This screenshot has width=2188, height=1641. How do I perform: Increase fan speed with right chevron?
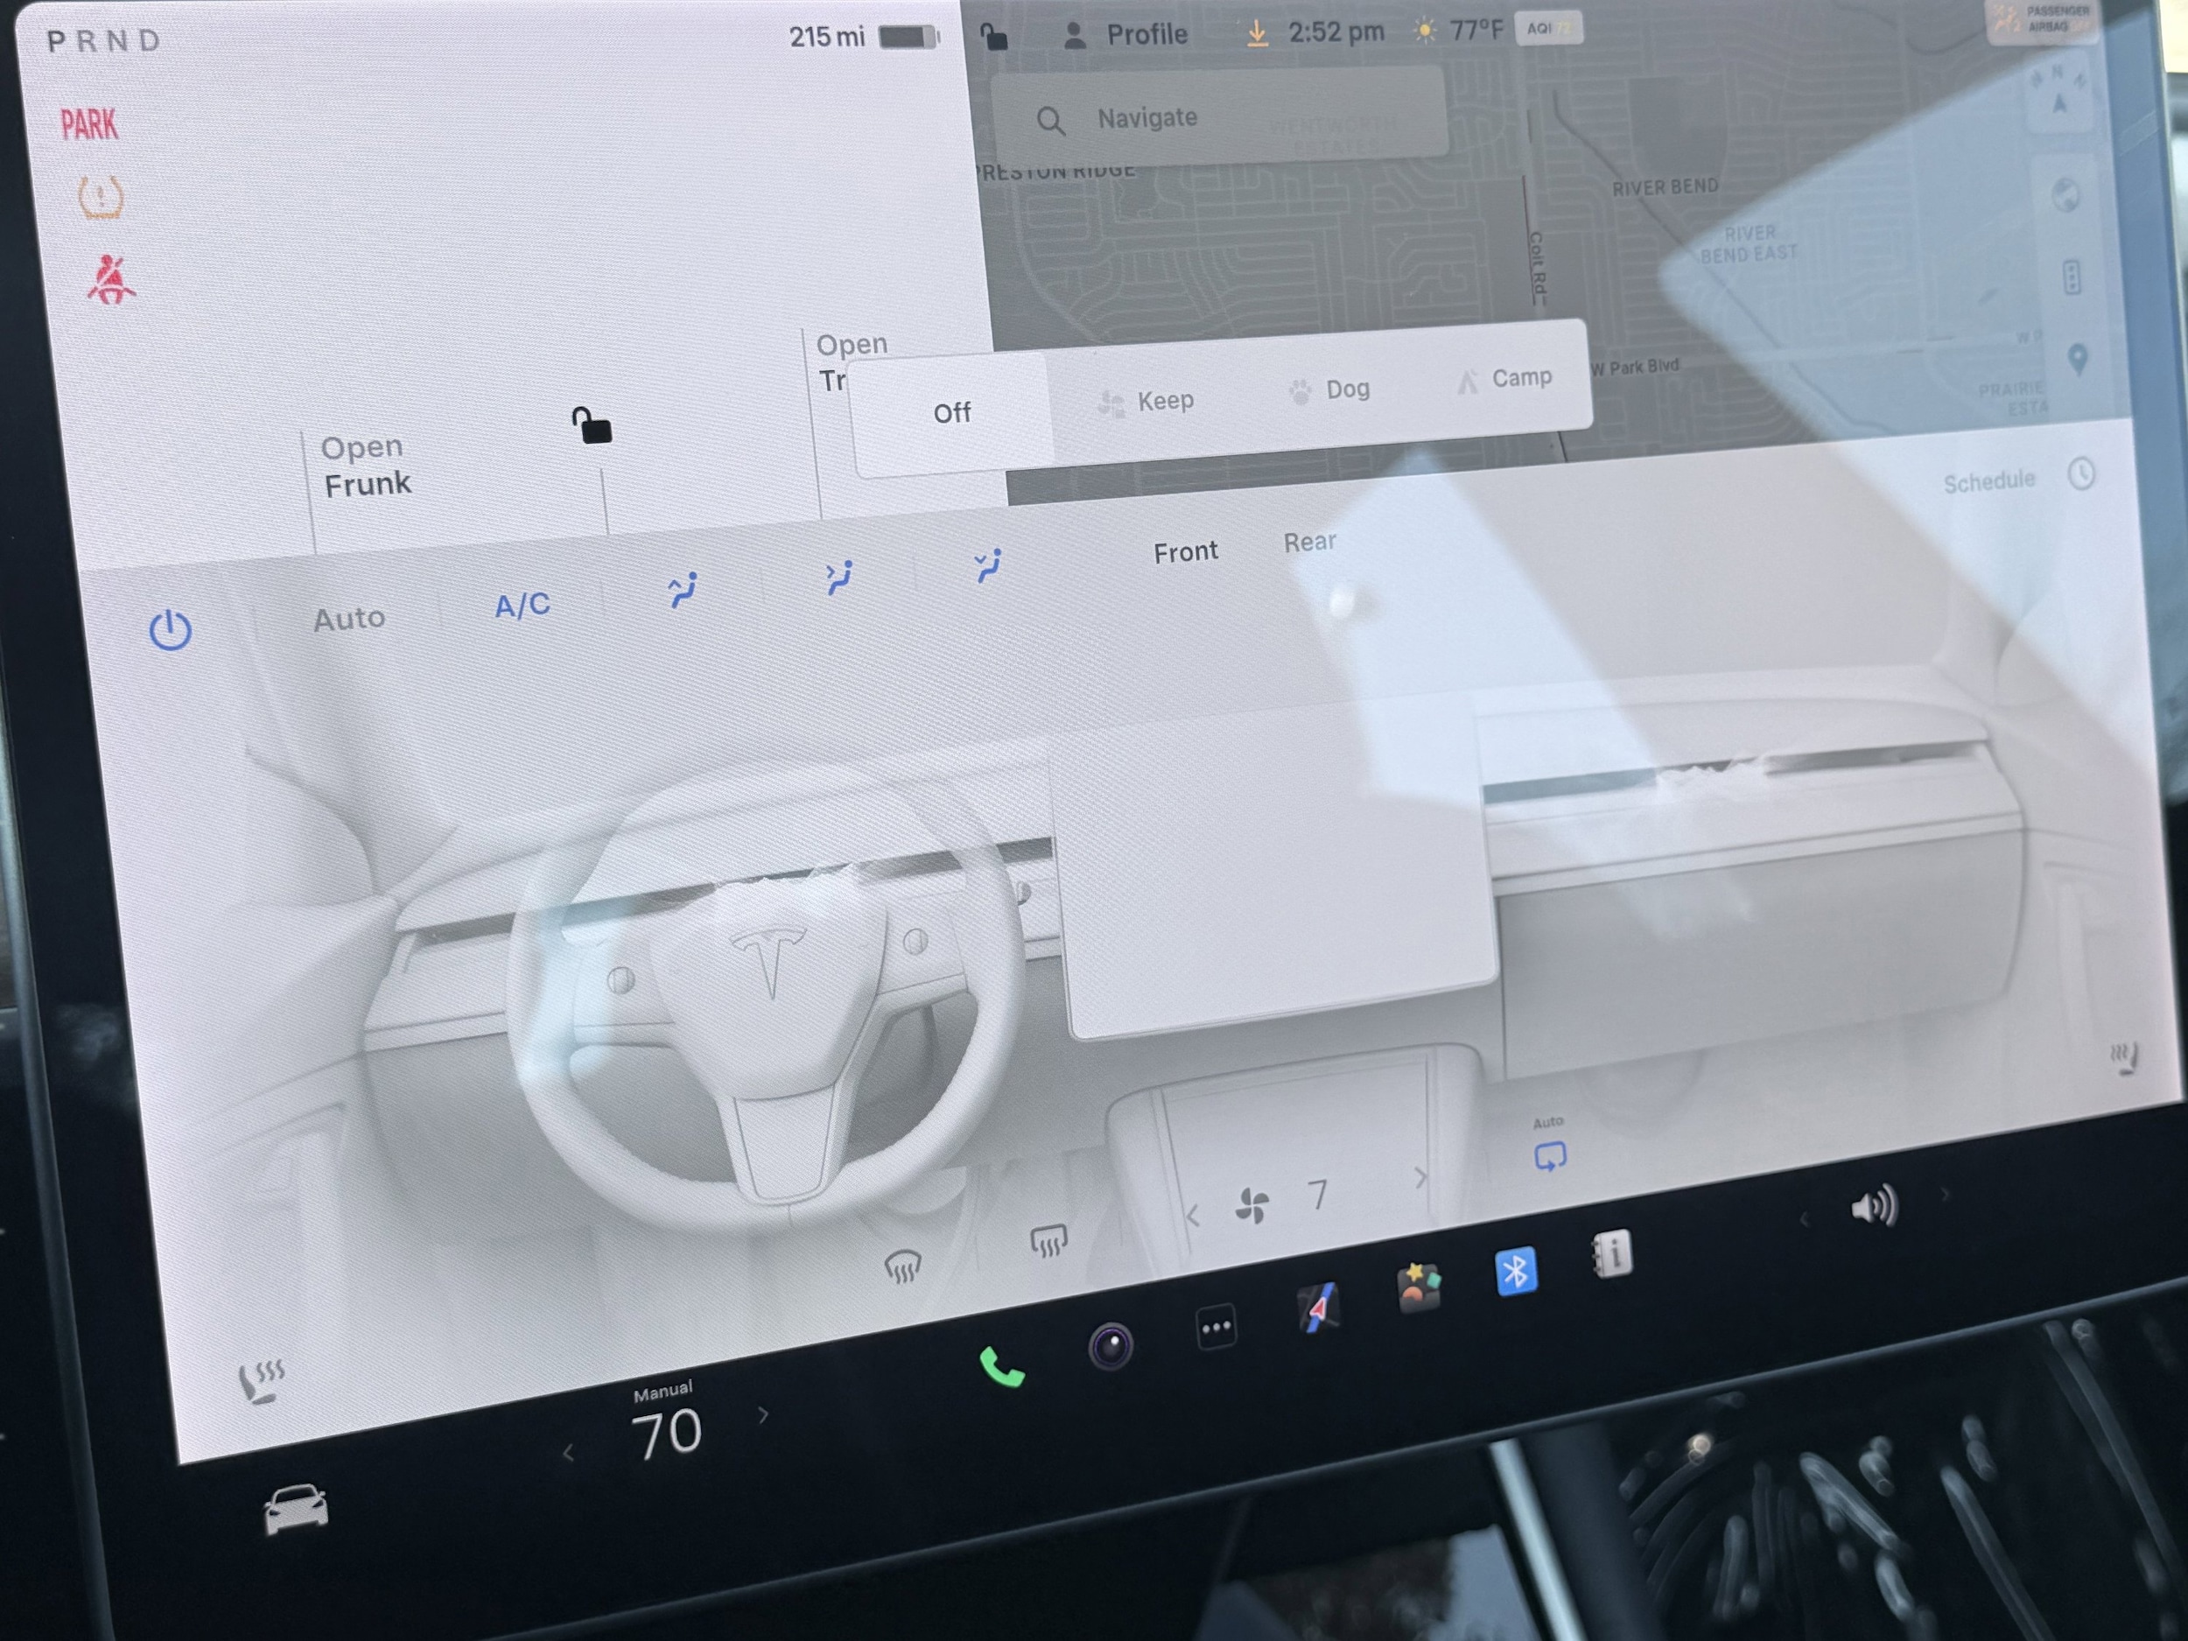pyautogui.click(x=1420, y=1178)
